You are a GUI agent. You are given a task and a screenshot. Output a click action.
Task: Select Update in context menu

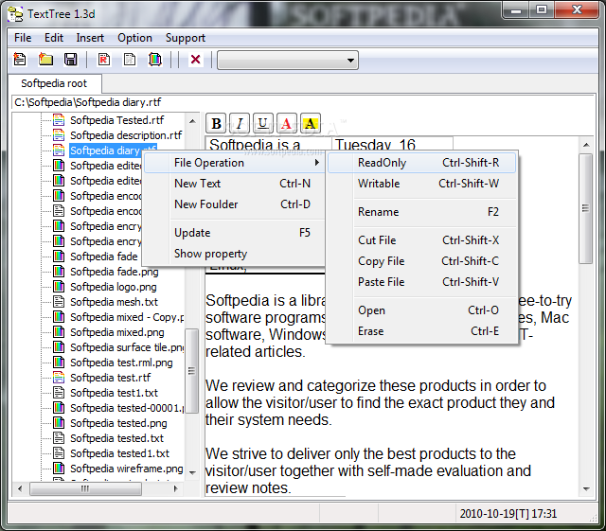[234, 233]
